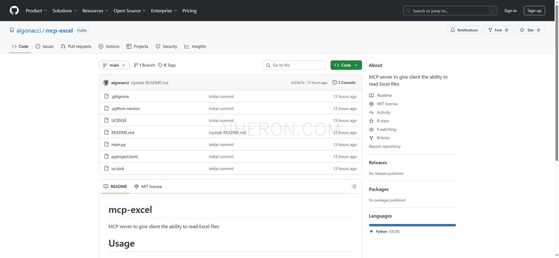
Task: Click the pulse icon beside Activity
Action: pyautogui.click(x=371, y=112)
